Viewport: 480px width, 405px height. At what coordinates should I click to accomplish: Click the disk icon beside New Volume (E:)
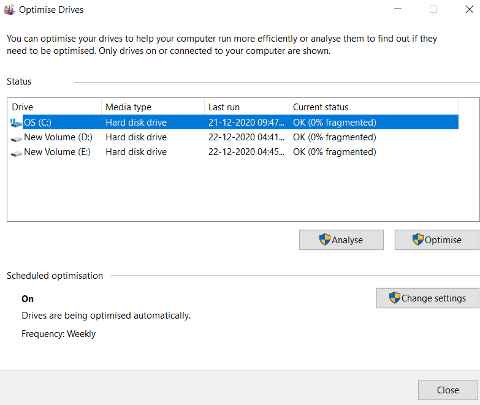point(16,154)
